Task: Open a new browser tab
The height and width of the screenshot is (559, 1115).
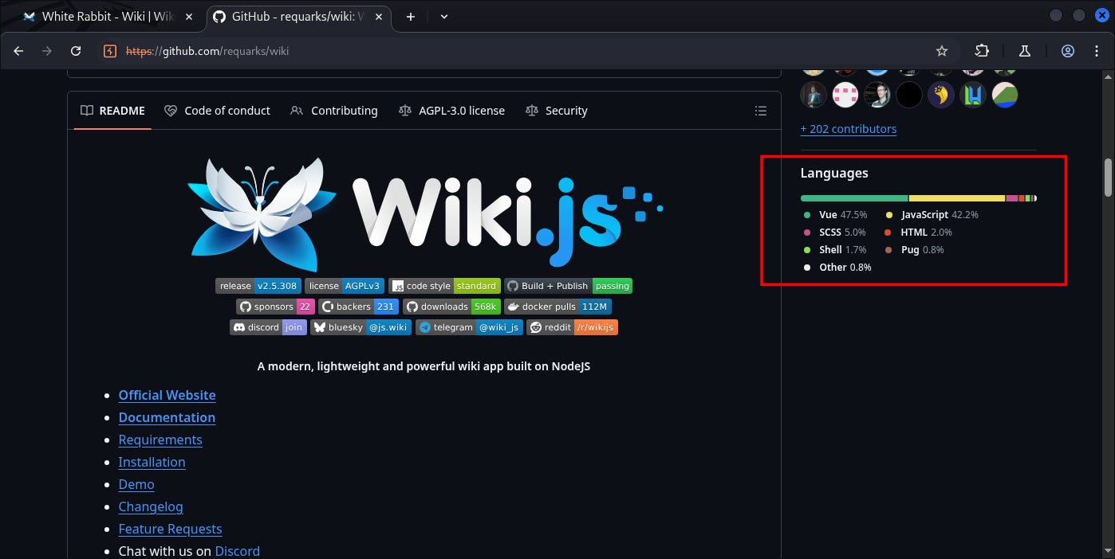Action: 411,16
